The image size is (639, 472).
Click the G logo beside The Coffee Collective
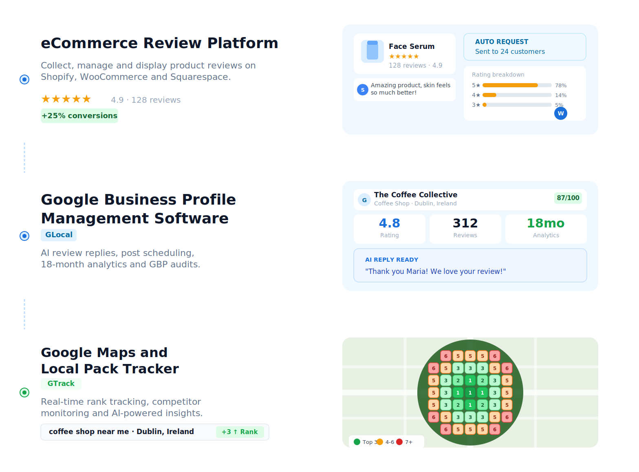coord(364,200)
